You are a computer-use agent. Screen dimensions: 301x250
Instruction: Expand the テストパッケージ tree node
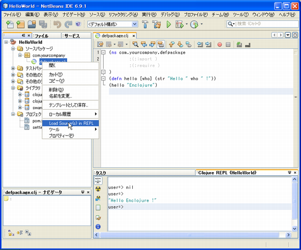coord(13,68)
